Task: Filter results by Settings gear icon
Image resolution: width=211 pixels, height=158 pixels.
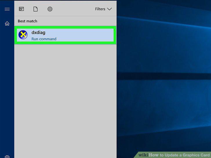Action: (50, 9)
